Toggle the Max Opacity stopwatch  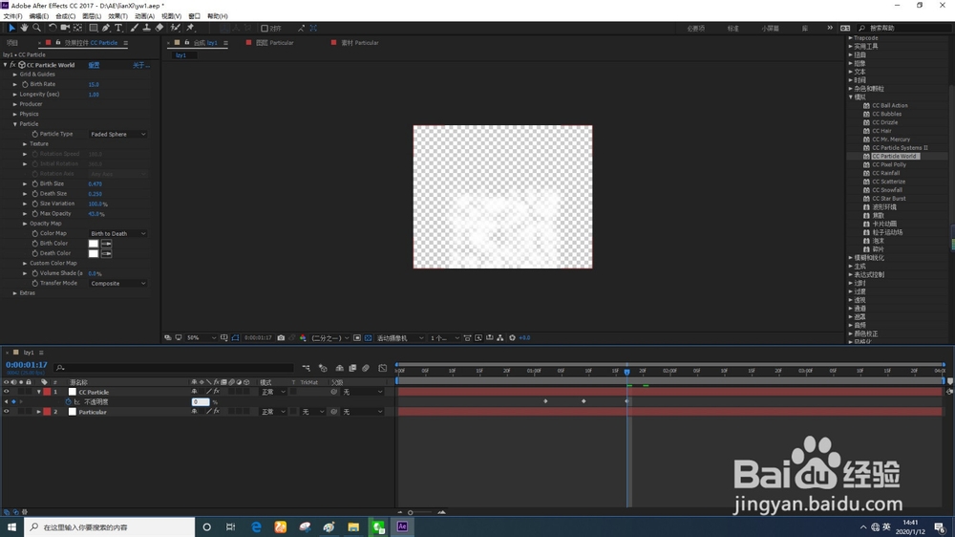click(x=34, y=213)
